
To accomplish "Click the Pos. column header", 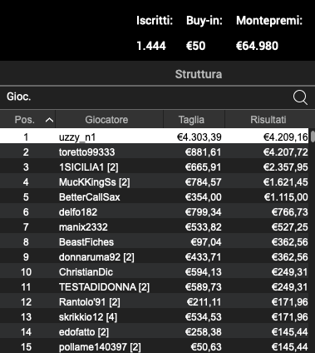I will point(27,120).
